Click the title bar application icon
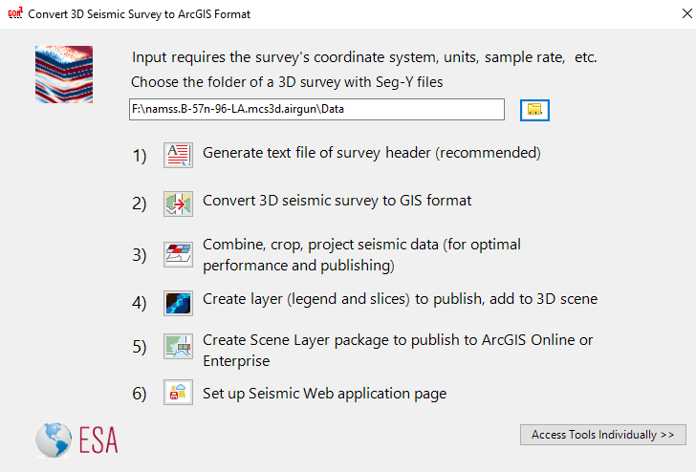Screen dimensions: 696x472 coord(13,14)
